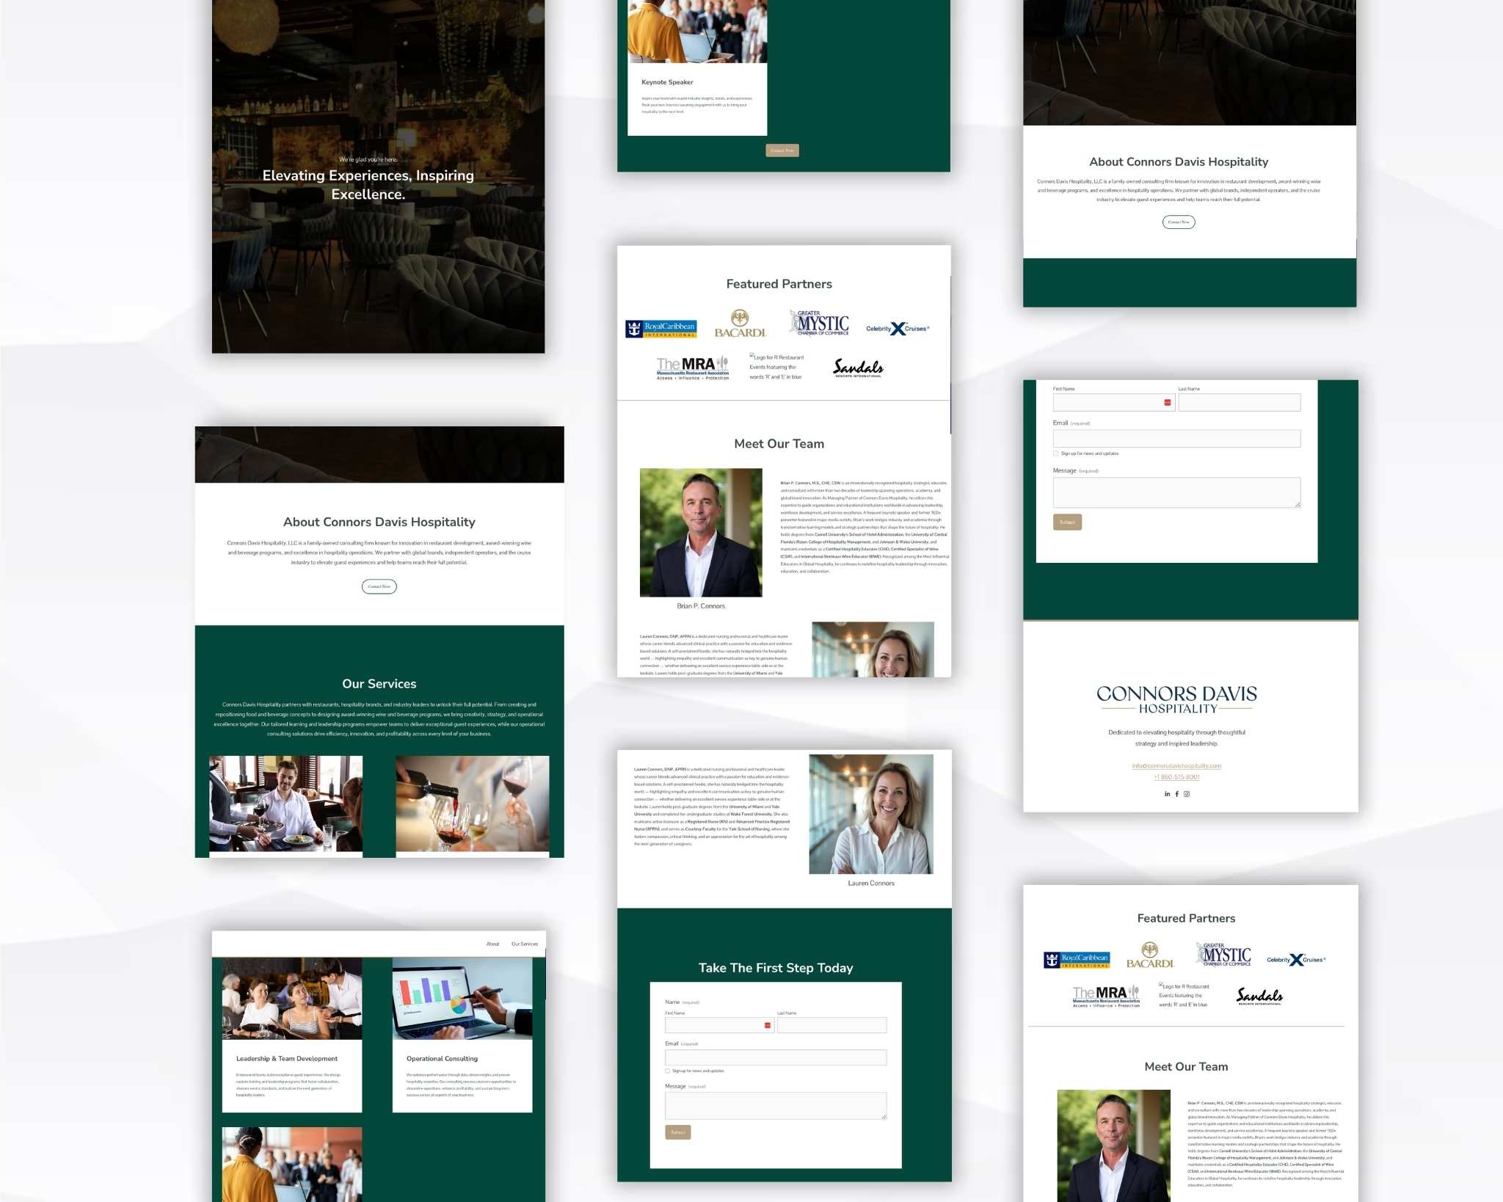Focus the Message text area above the Connors Davis logo
This screenshot has width=1503, height=1202.
pyautogui.click(x=1176, y=492)
